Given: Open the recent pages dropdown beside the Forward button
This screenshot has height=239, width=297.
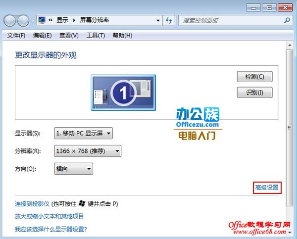Looking at the screenshot, I should (x=33, y=21).
